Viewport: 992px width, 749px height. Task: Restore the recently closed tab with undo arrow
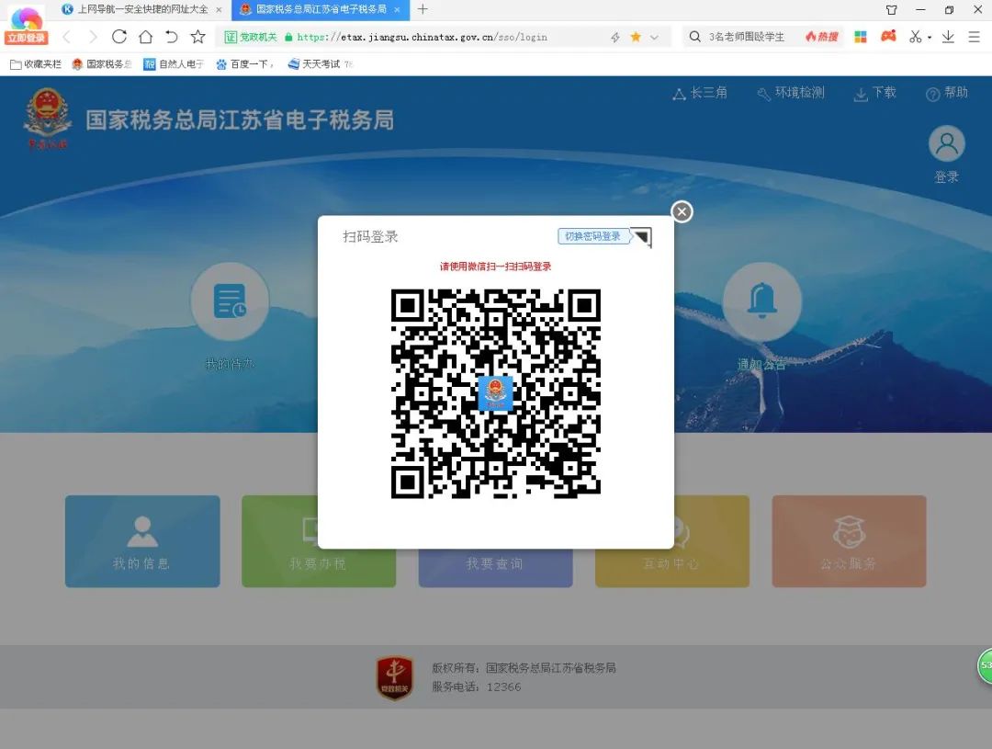(172, 37)
